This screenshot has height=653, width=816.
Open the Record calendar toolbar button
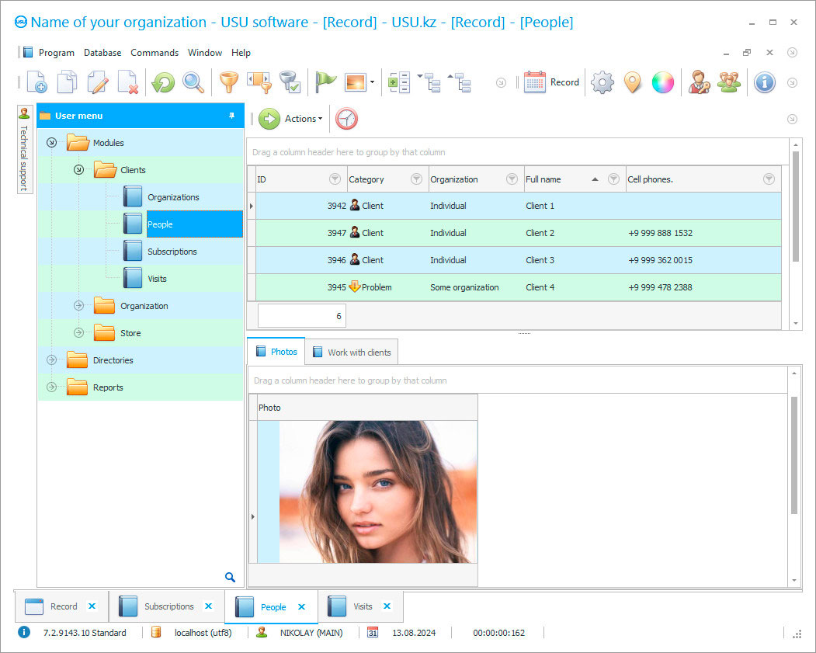[551, 82]
